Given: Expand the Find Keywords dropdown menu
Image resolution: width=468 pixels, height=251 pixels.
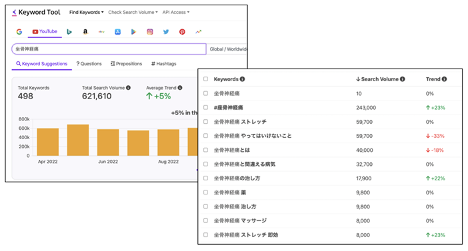Looking at the screenshot, I should (86, 12).
